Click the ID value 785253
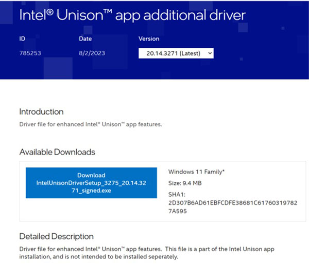The width and height of the screenshot is (309, 264). 30,53
